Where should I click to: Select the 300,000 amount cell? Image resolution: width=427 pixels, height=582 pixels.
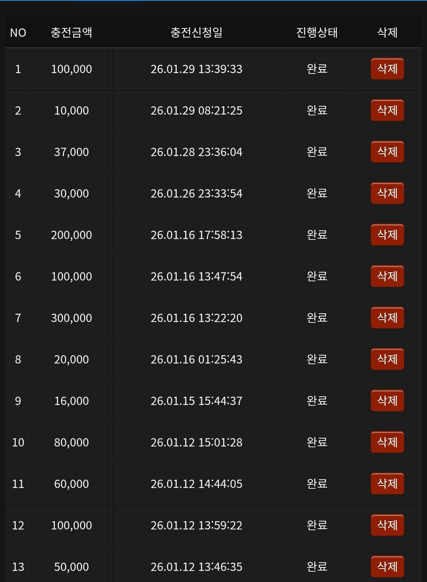[71, 318]
